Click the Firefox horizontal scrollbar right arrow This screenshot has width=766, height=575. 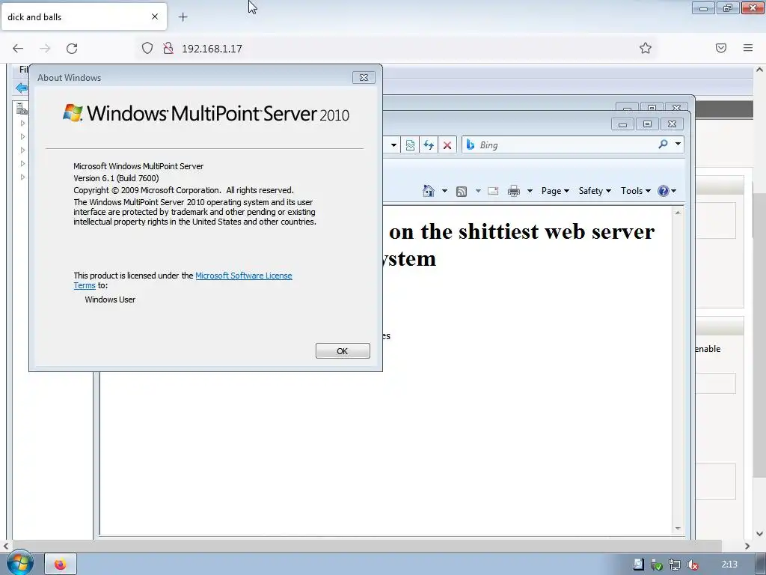tap(747, 546)
